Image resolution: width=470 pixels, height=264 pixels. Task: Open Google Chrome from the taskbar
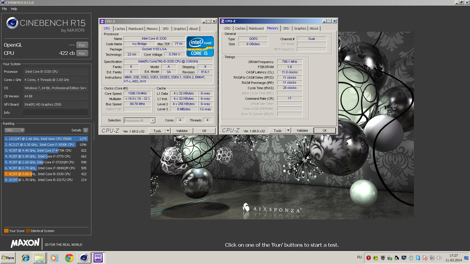pyautogui.click(x=69, y=258)
